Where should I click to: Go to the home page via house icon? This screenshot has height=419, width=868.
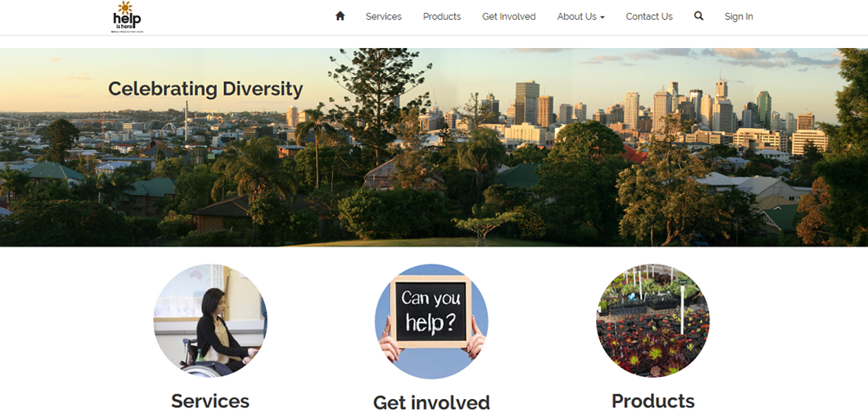tap(340, 16)
